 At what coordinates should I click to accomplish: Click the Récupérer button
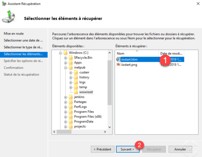click(154, 149)
